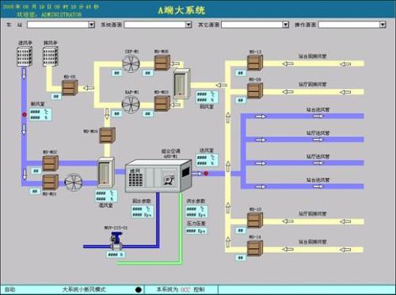Select the 组合空调 combined air handling unit
Image resolution: width=396 pixels, height=295 pixels.
tap(158, 175)
